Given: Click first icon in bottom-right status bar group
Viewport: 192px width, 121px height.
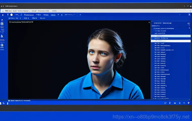Looking at the screenshot, I should 165,103.
